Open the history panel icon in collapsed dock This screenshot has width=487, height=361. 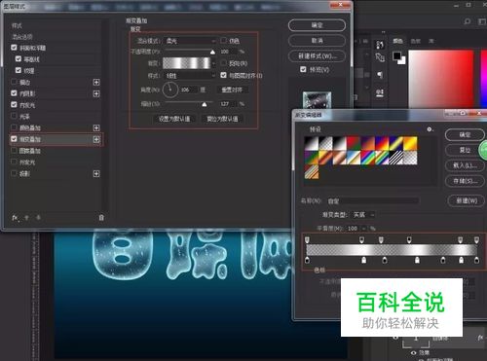pos(380,45)
